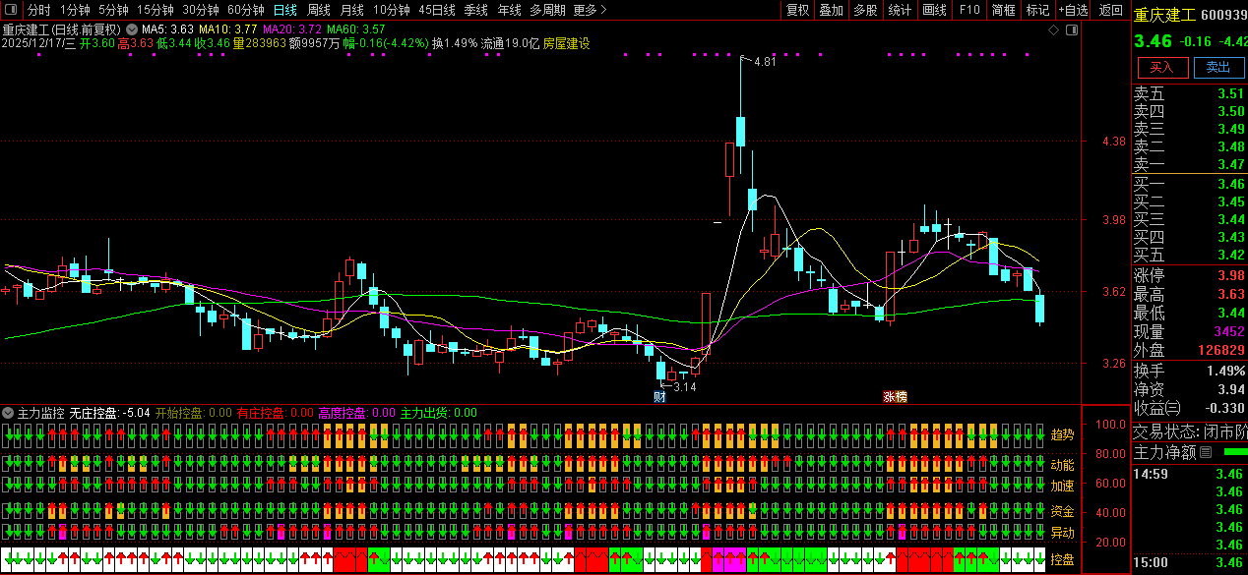The height and width of the screenshot is (575, 1248).
Task: Click the 涨榜 marker below the candles
Action: point(895,397)
